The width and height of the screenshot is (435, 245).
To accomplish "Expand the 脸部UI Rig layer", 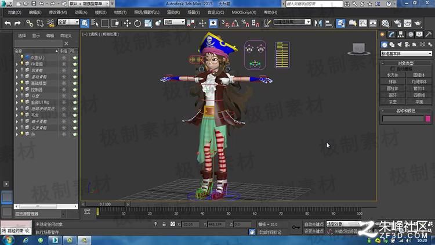I will tap(17, 103).
